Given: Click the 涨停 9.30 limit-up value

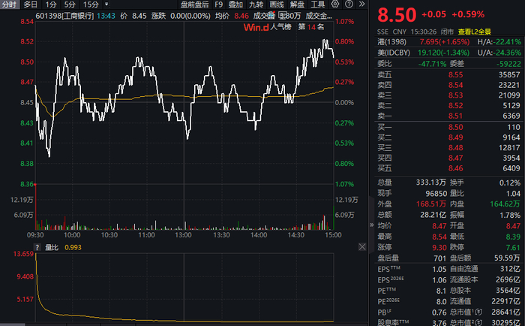Looking at the screenshot, I should coord(439,248).
